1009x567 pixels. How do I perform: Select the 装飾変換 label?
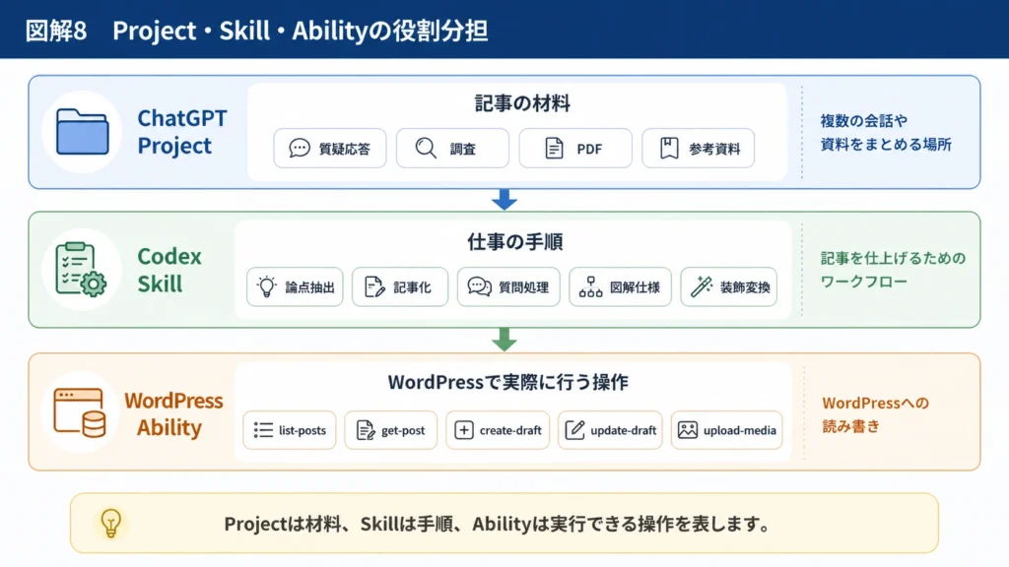[x=745, y=287]
